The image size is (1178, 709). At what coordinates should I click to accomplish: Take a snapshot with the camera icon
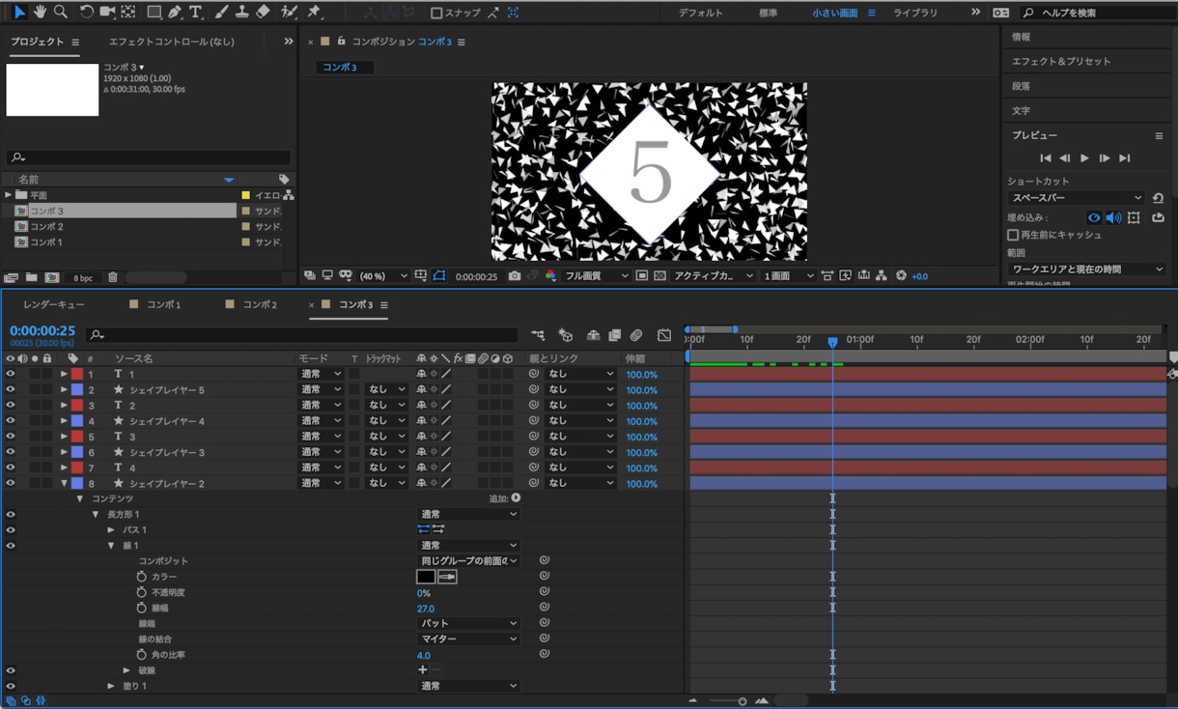(515, 276)
